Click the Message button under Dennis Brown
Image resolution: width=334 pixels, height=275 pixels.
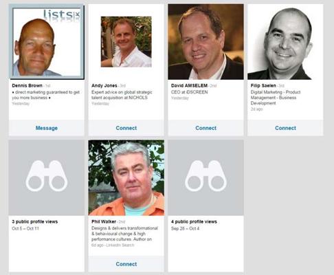(x=47, y=128)
